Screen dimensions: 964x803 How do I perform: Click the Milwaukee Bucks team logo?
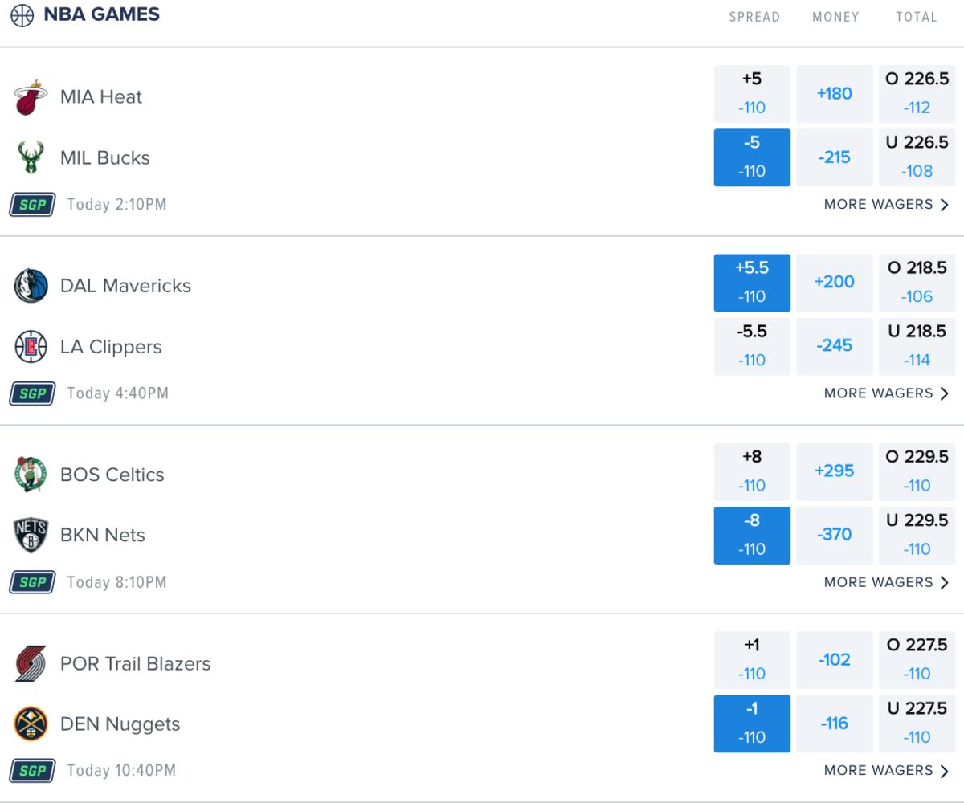point(31,157)
